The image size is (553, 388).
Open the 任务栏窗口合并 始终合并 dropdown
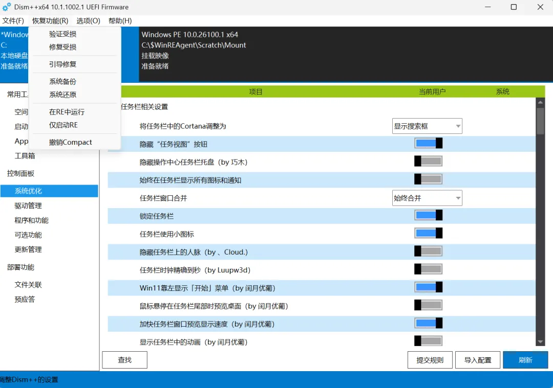click(x=427, y=198)
